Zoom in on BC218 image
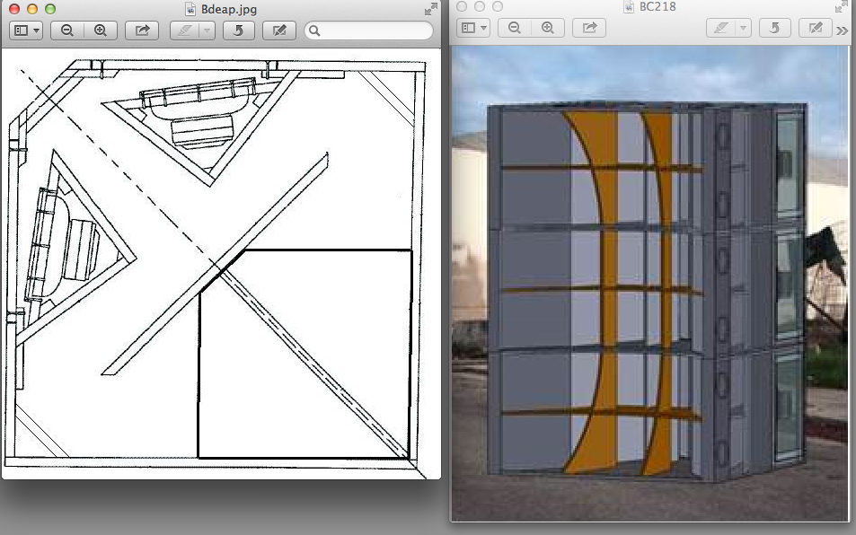Viewport: 856px width, 535px height. [548, 27]
